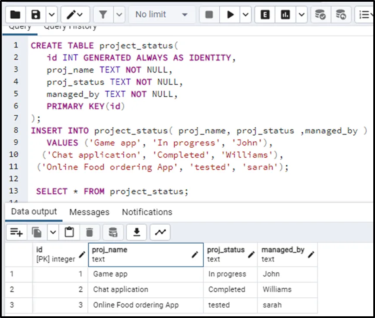Click the Save File disk icon
This screenshot has height=318, width=375.
pyautogui.click(x=36, y=15)
